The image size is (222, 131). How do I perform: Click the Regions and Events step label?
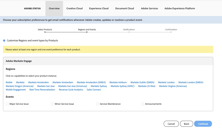pos(87,30)
